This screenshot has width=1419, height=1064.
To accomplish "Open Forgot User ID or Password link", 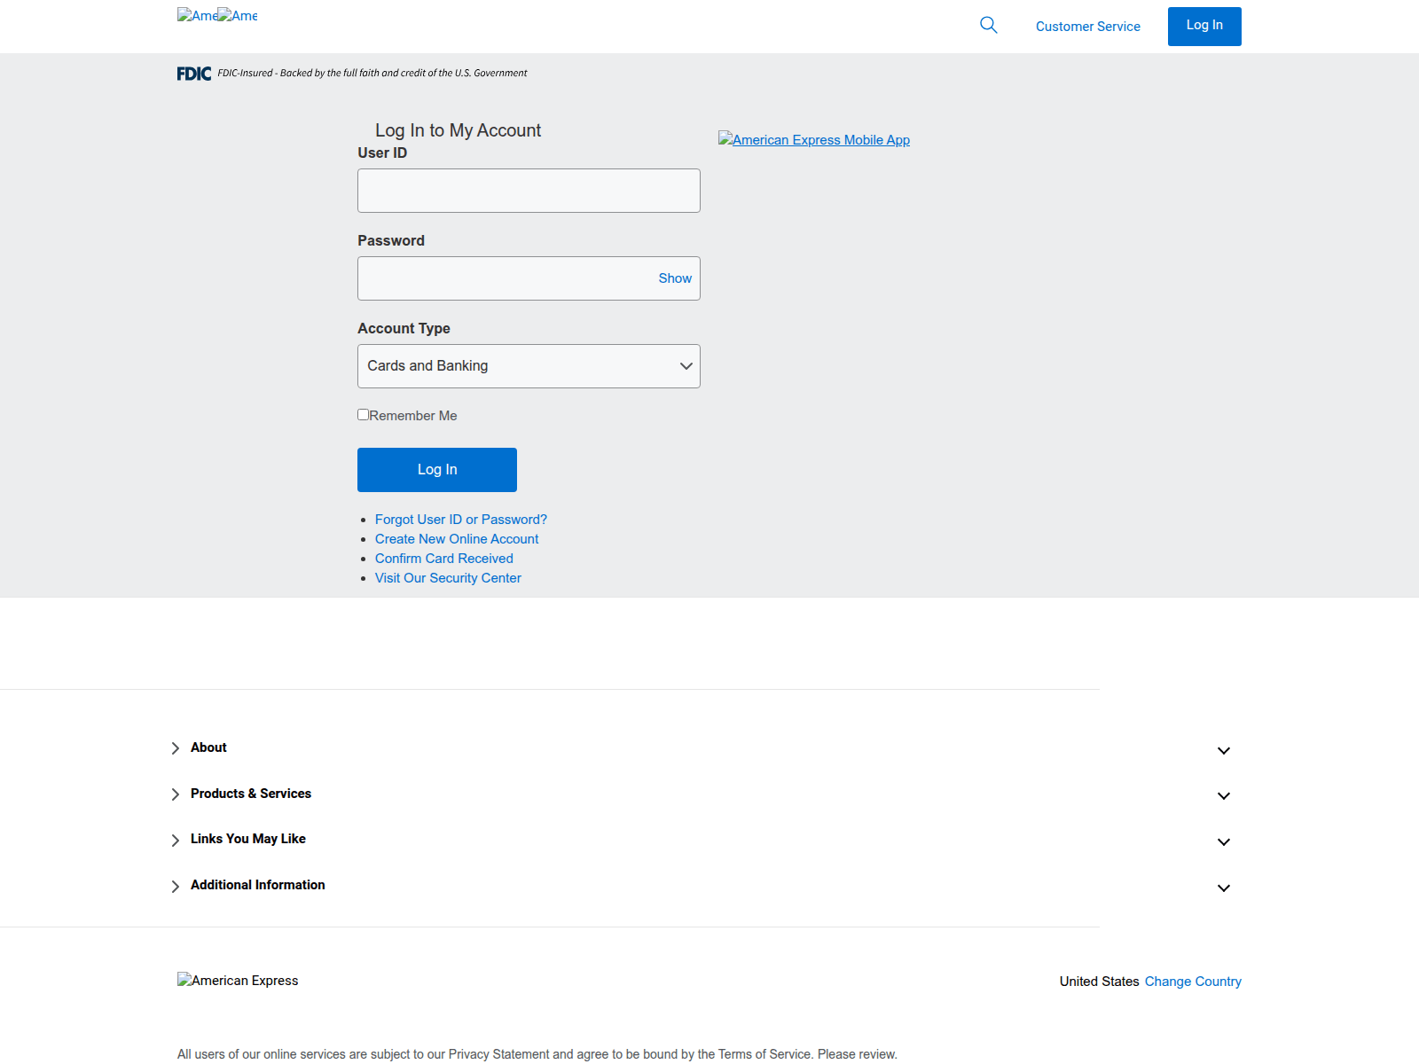I will tap(461, 520).
